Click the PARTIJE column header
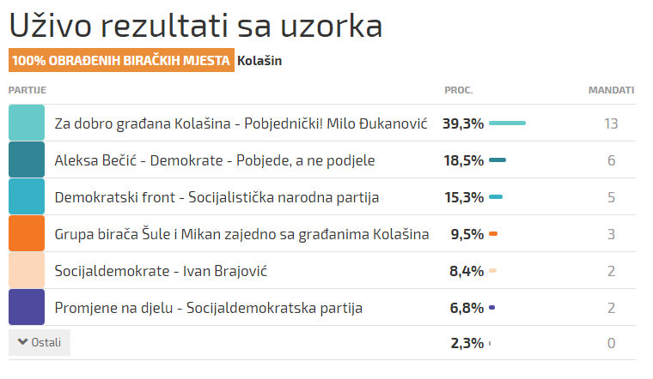 [27, 90]
